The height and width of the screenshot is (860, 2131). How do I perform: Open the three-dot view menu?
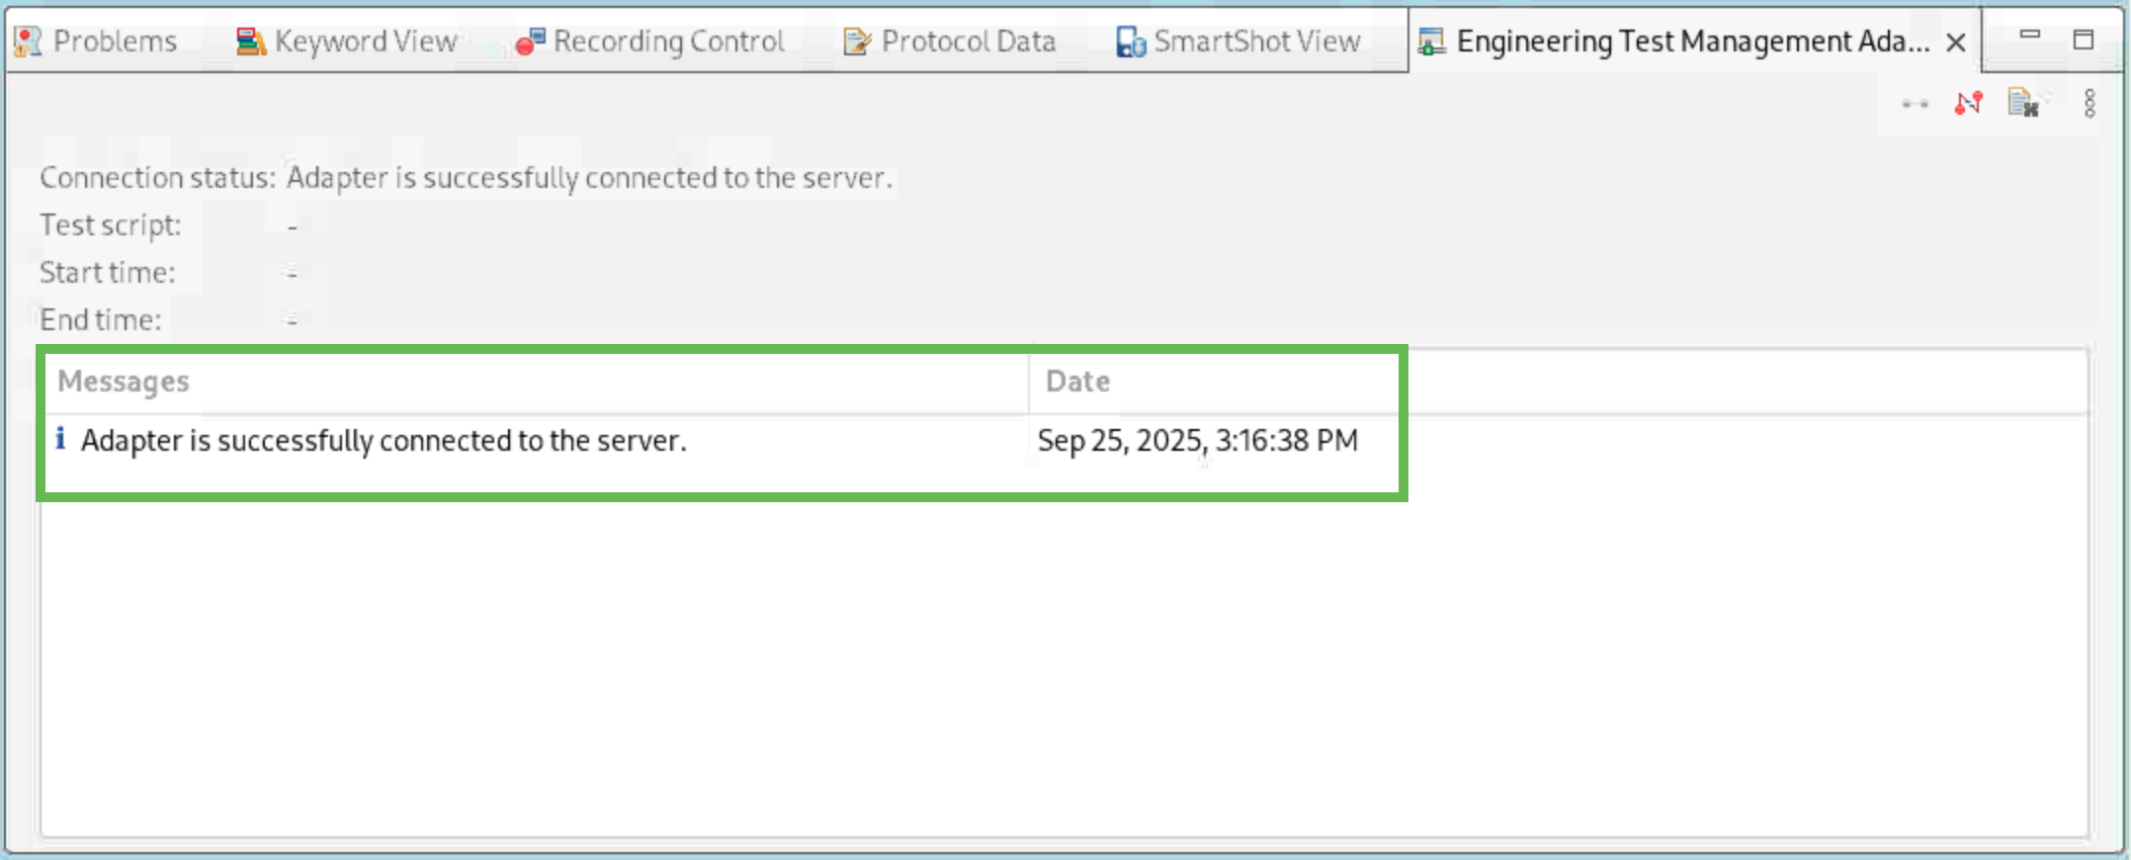coord(2089,103)
